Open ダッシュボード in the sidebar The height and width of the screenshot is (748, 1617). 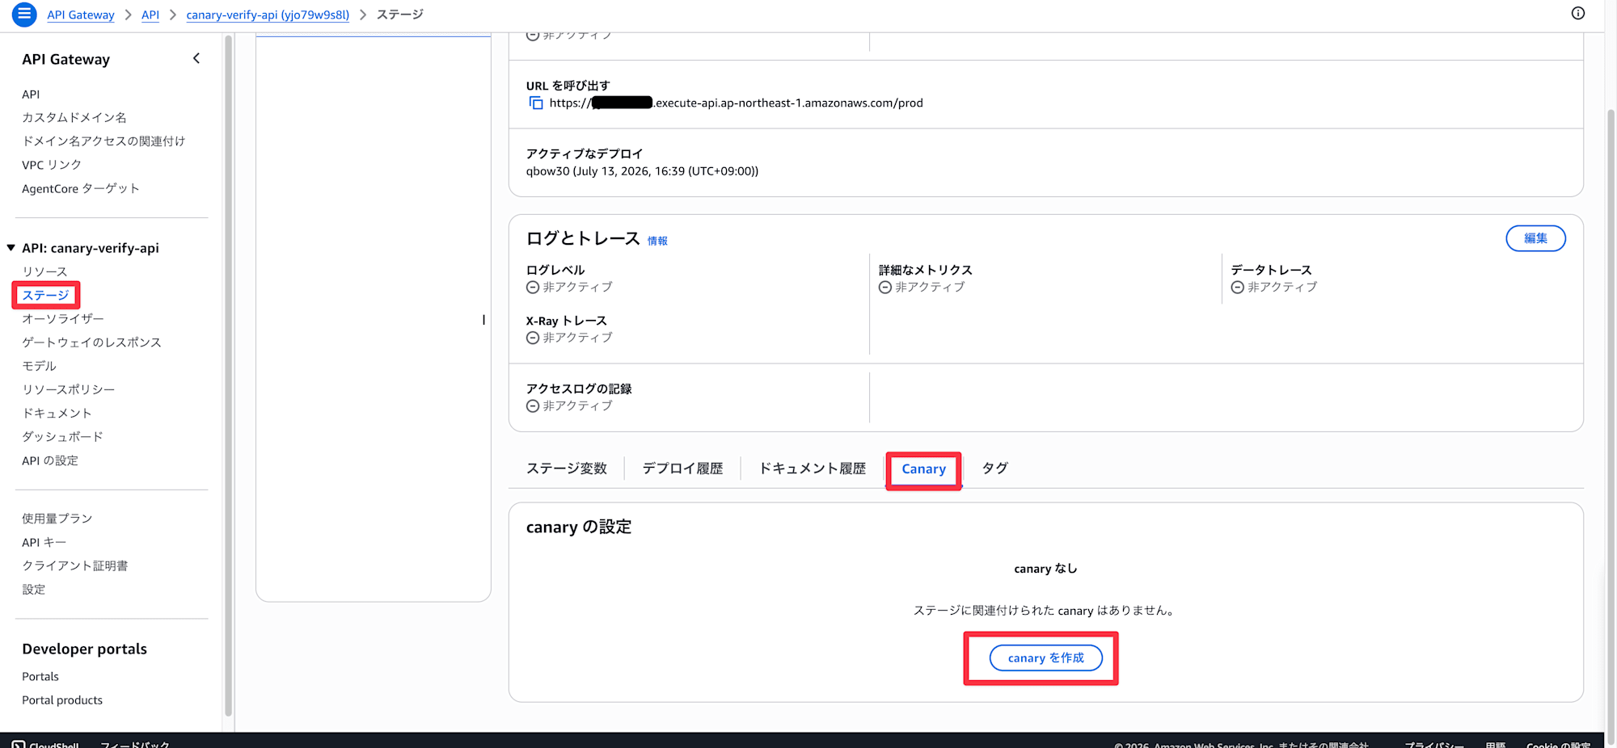tap(62, 437)
